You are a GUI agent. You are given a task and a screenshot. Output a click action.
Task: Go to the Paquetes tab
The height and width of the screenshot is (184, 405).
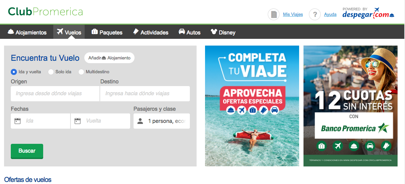pyautogui.click(x=107, y=32)
